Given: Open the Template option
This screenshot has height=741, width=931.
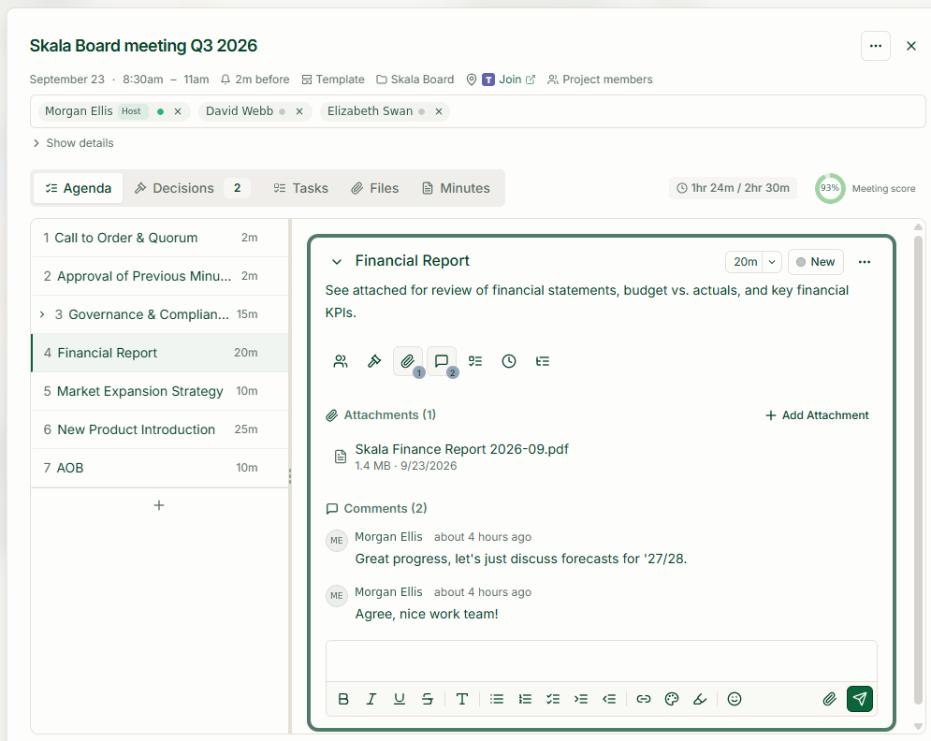Looking at the screenshot, I should coord(333,80).
